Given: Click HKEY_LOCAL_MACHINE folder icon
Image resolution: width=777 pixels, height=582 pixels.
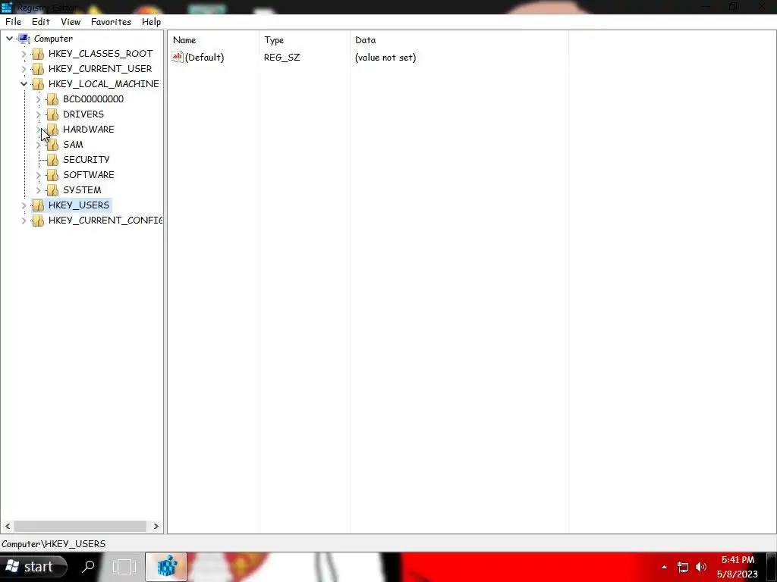Looking at the screenshot, I should pos(38,84).
